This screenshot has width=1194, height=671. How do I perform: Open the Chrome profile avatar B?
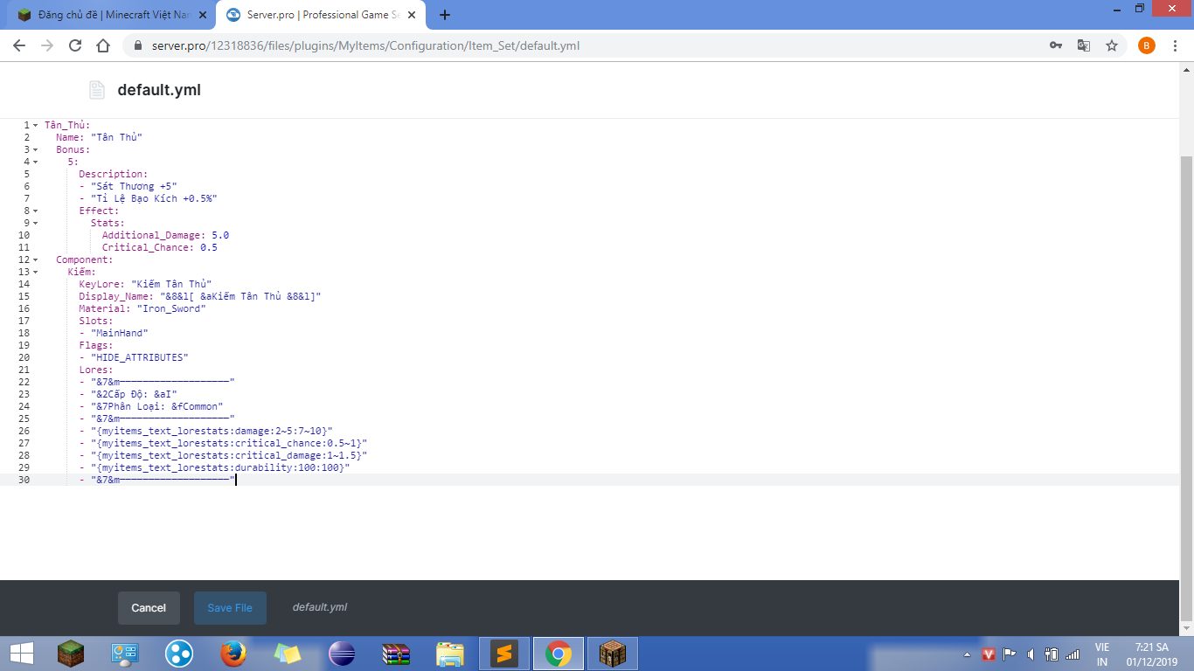[1146, 45]
